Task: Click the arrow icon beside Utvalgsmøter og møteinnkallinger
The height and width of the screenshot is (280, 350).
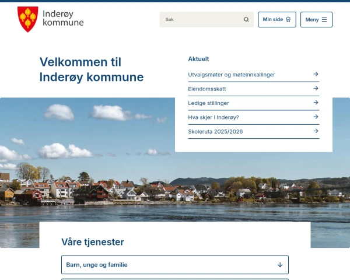Action: pyautogui.click(x=316, y=74)
